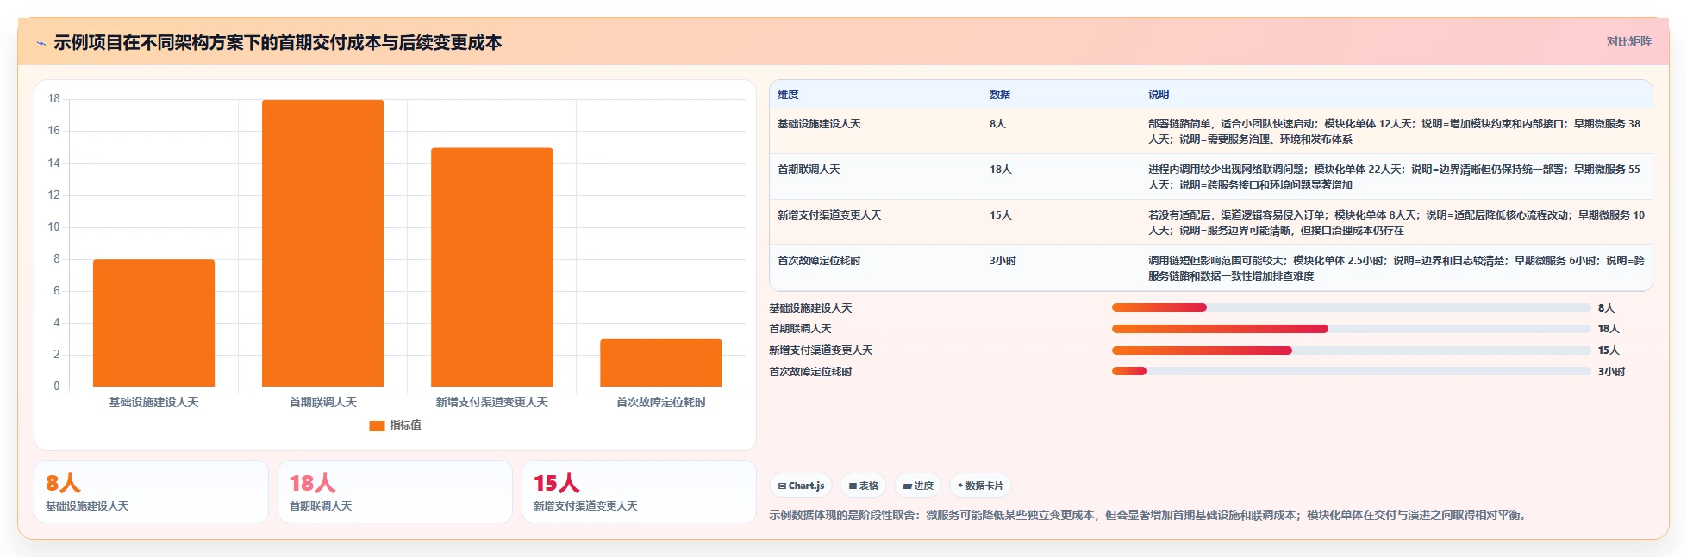The width and height of the screenshot is (1687, 557).
Task: Click the footer note starting 示例数据体现
Action: pyautogui.click(x=1150, y=516)
